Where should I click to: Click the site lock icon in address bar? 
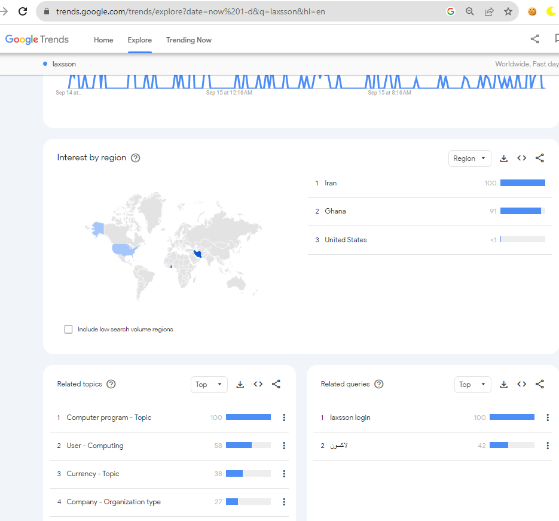[47, 11]
